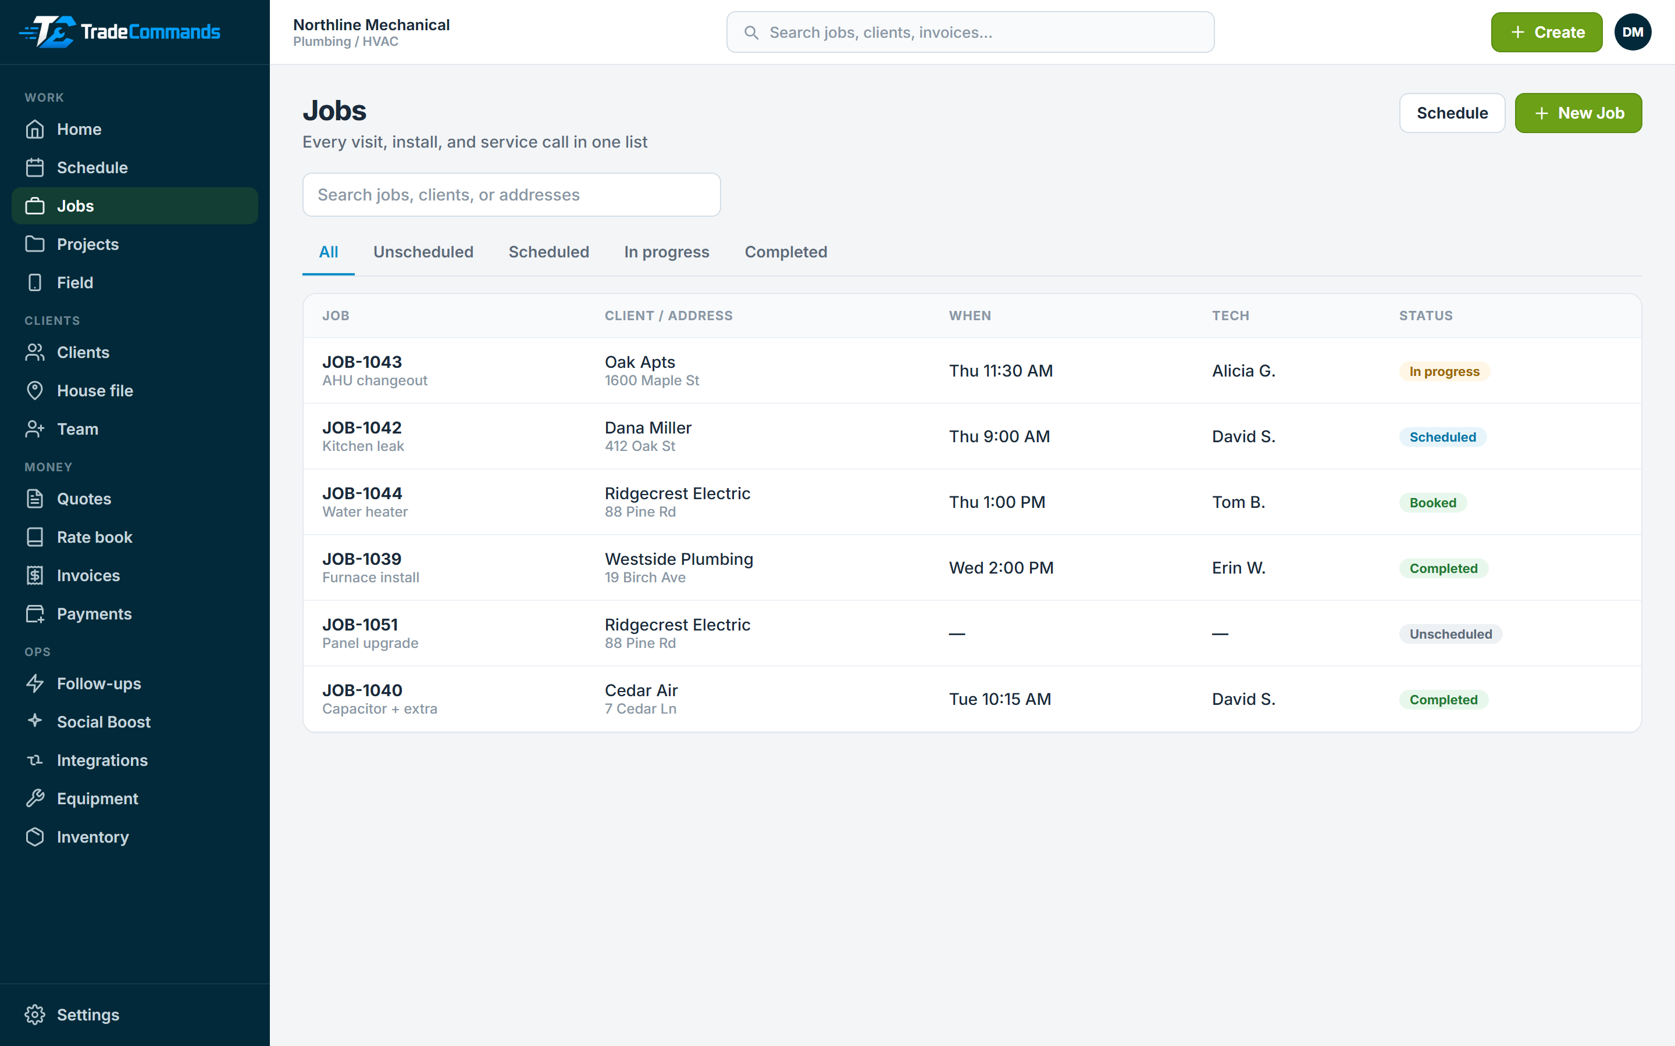
Task: Select Jobs briefcase icon in sidebar
Action: (35, 206)
